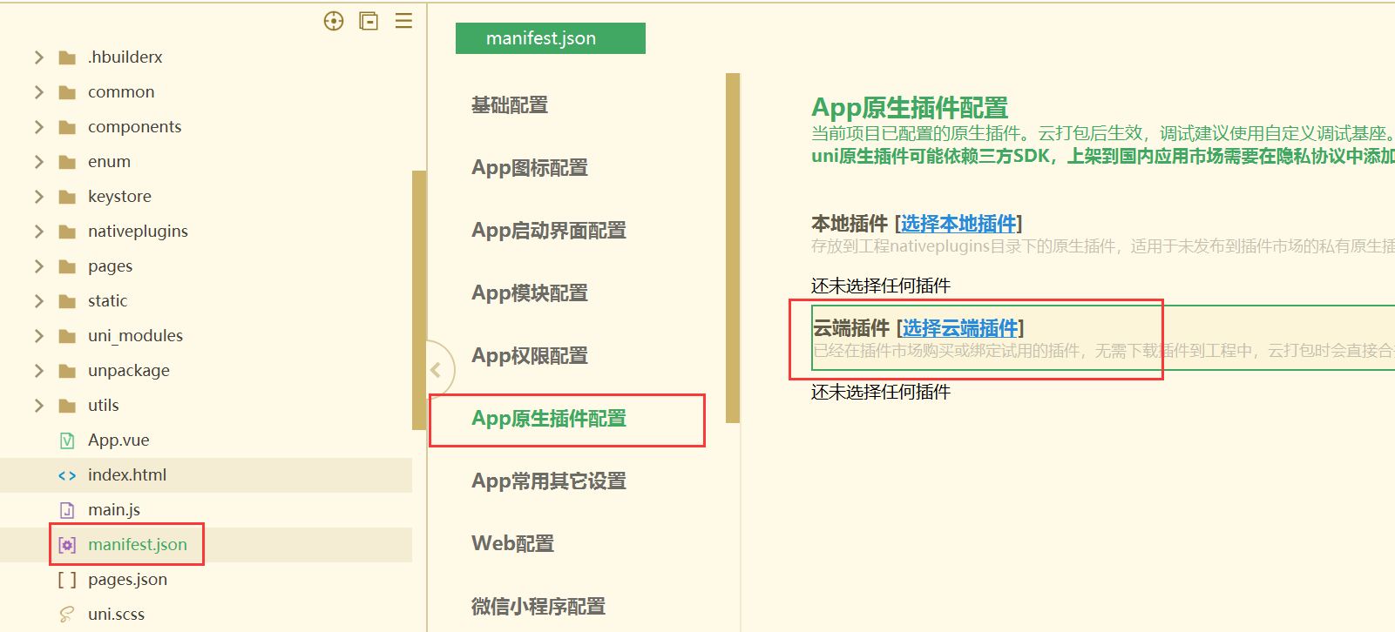Screen dimensions: 1395x632
Task: Open main.js in the file tree
Action: coord(114,510)
